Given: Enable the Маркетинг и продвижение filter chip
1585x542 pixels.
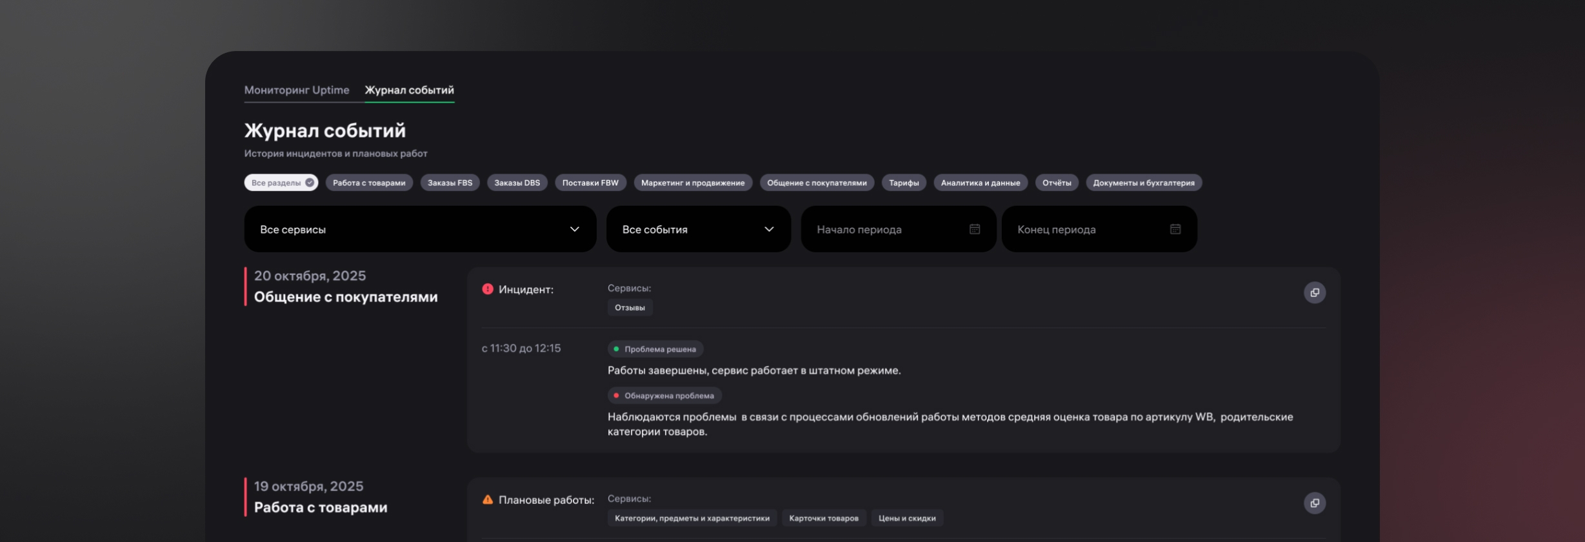Looking at the screenshot, I should [692, 183].
